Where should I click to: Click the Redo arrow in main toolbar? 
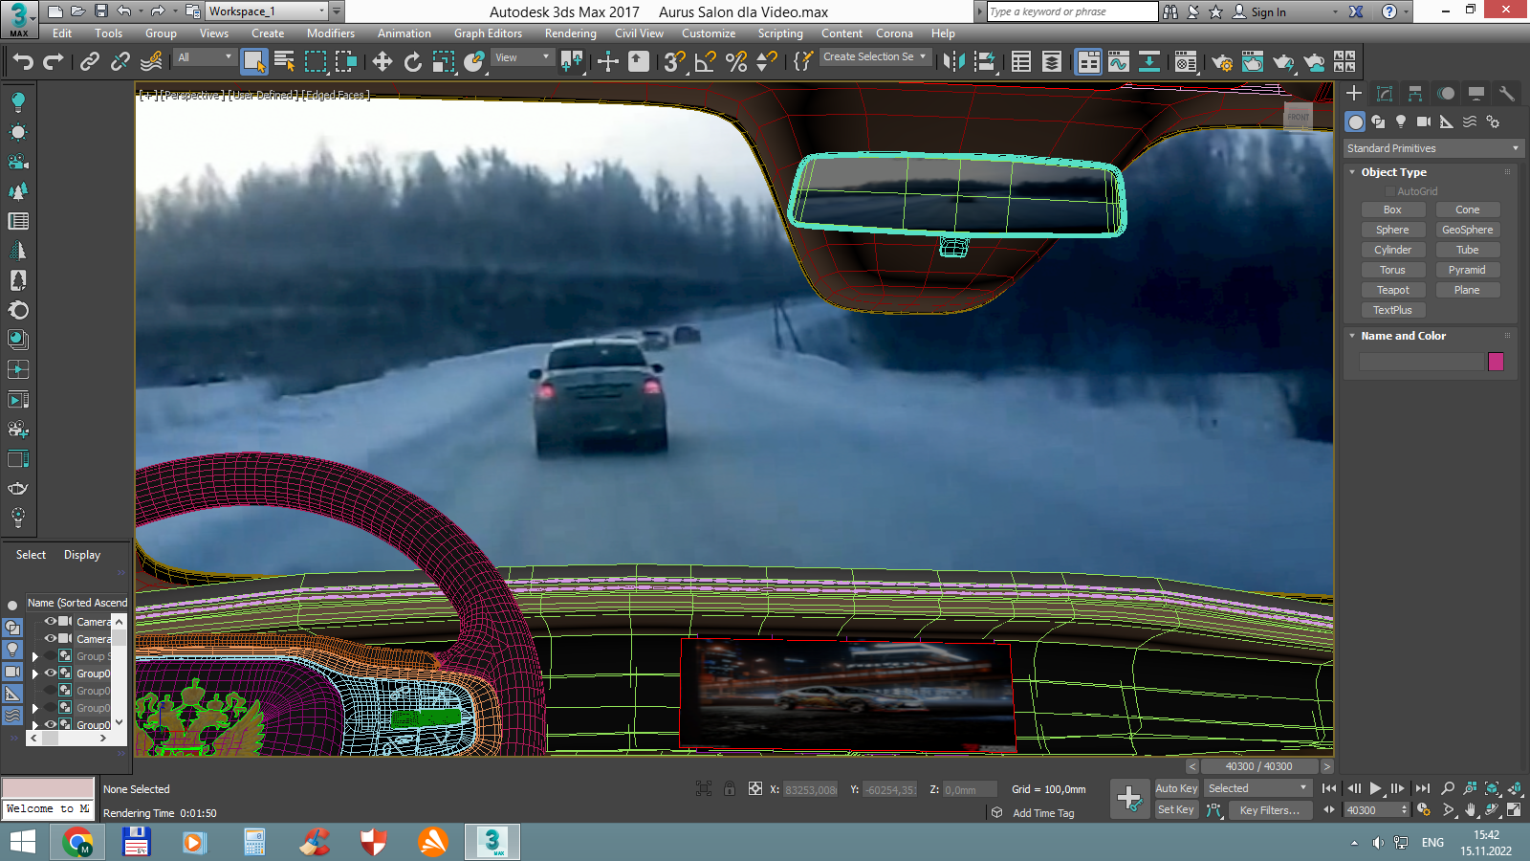pos(54,62)
